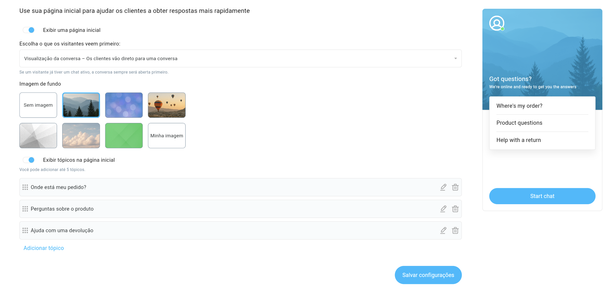
Task: Select 'Where's my order?' in preview
Action: click(519, 106)
